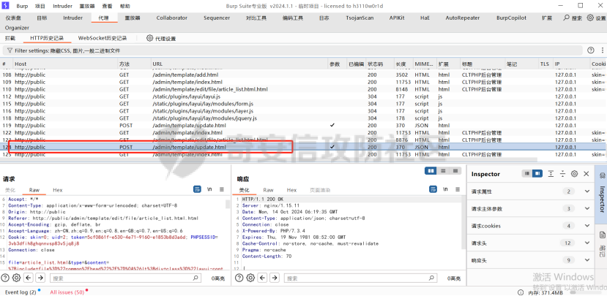Open the 查看 menu
The height and width of the screenshot is (296, 607).
(107, 6)
